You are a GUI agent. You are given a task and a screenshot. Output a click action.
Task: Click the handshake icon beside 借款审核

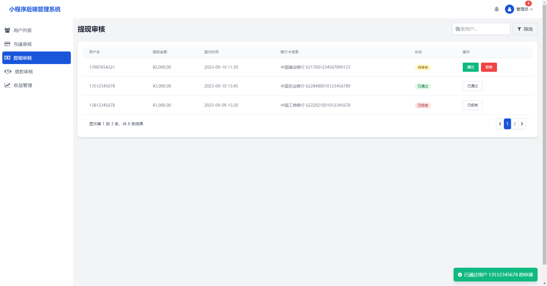click(8, 71)
